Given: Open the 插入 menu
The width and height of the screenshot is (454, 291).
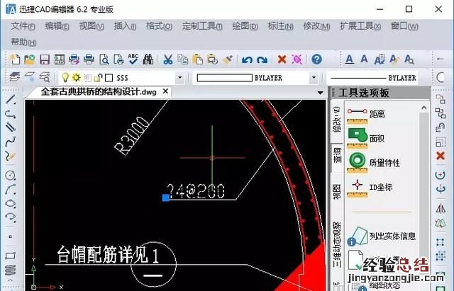Looking at the screenshot, I should click(x=125, y=26).
